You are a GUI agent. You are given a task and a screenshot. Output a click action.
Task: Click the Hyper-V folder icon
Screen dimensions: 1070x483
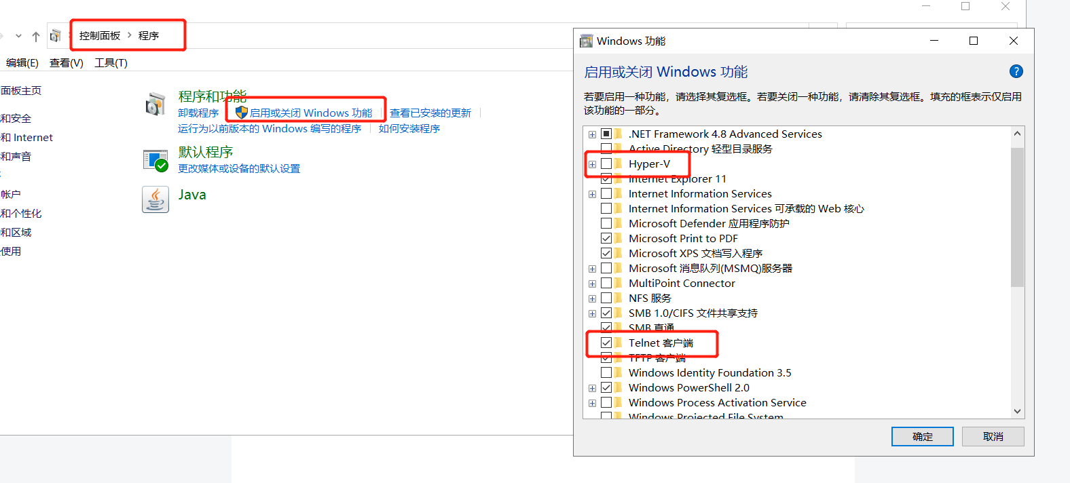coord(619,163)
